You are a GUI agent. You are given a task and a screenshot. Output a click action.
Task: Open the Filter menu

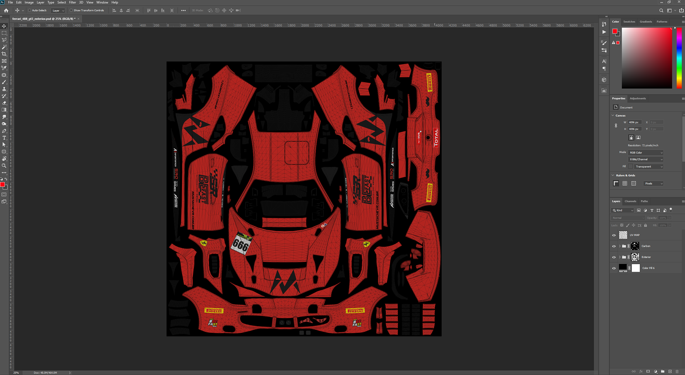72,2
